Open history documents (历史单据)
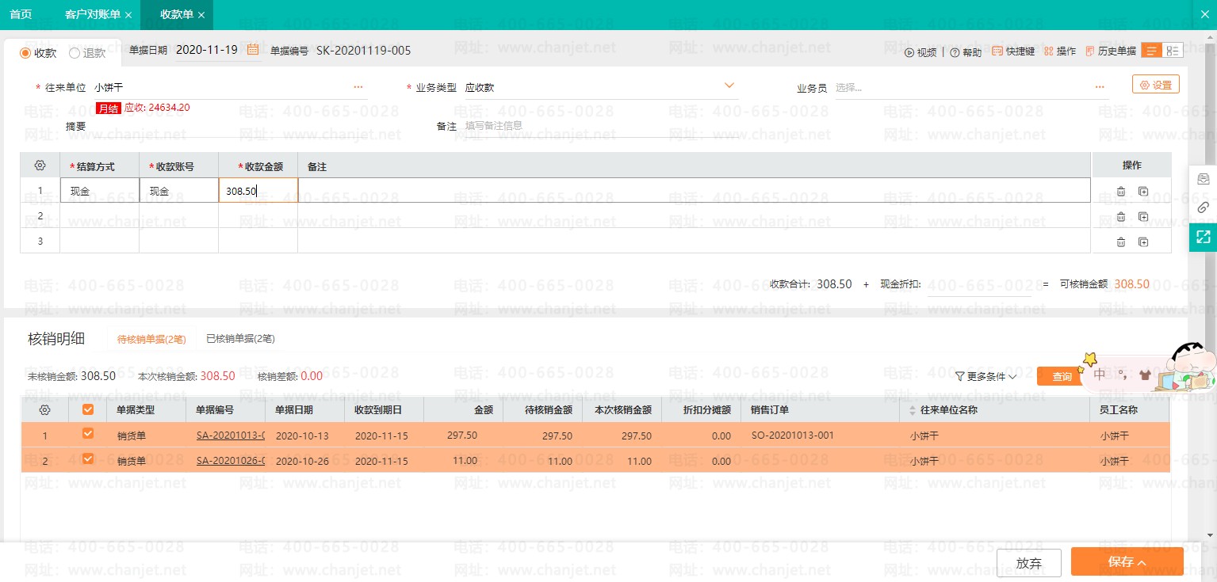Image resolution: width=1217 pixels, height=582 pixels. click(1091, 51)
